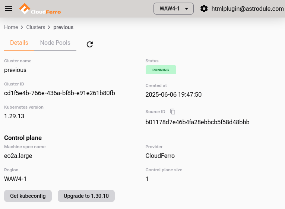
Task: Click the Cluster ID value text
Action: [60, 93]
